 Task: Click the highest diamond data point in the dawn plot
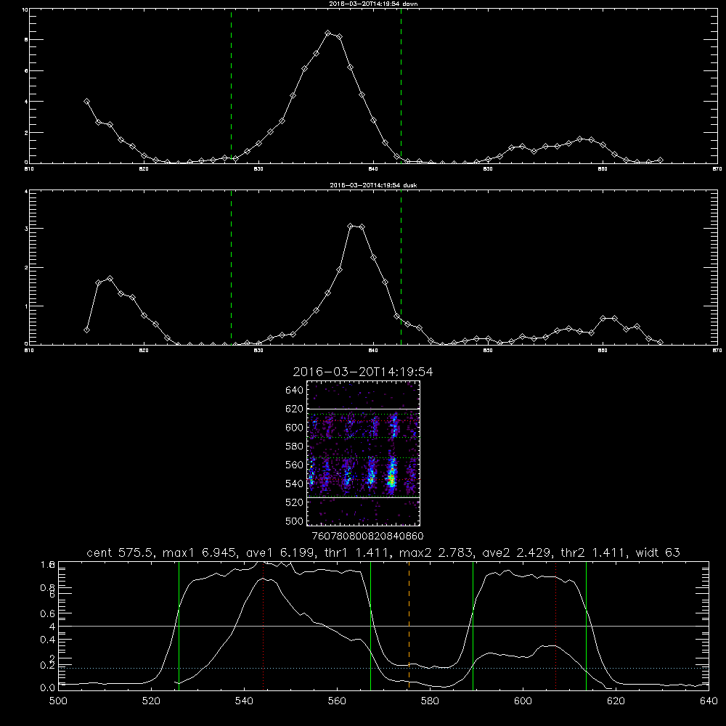[328, 33]
